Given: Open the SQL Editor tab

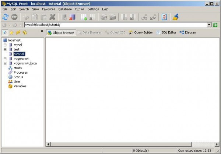Looking at the screenshot, I should coord(166,32).
